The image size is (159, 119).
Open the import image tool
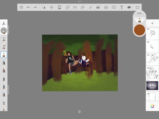tap(98, 7)
